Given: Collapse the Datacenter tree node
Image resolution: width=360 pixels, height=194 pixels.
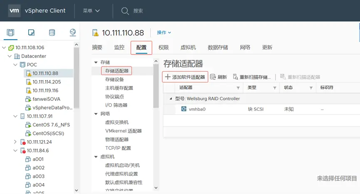Looking at the screenshot, I should click(x=10, y=56).
